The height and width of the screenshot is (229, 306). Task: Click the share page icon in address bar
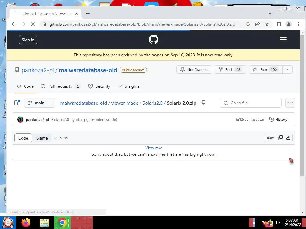coord(258,24)
